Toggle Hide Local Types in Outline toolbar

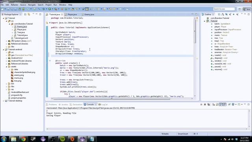coord(237,14)
